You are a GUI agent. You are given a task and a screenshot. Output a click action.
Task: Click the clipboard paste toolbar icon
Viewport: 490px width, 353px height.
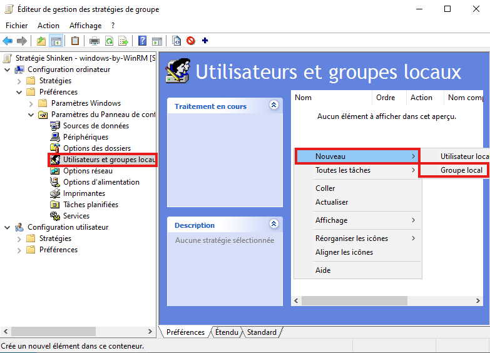(x=75, y=41)
